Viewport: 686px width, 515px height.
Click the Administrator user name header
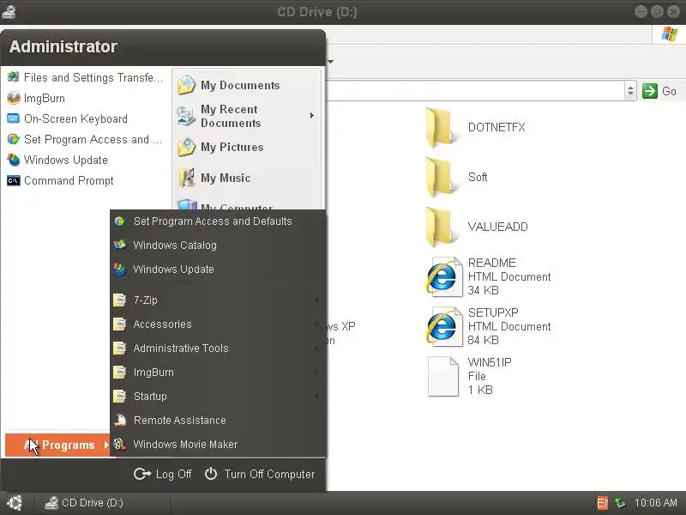[x=63, y=46]
